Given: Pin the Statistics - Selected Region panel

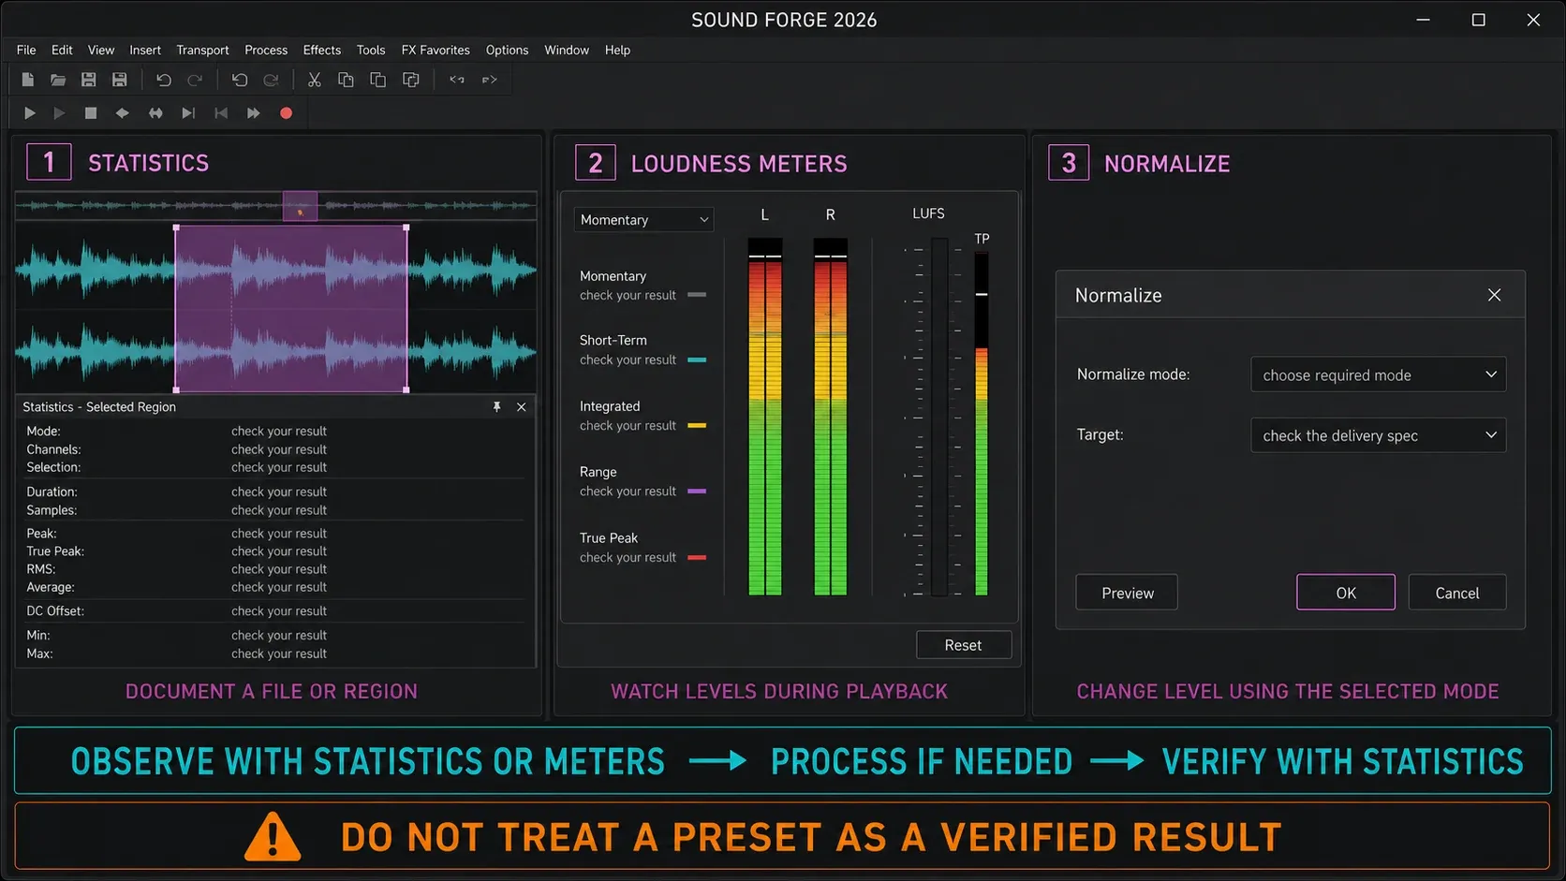Looking at the screenshot, I should (497, 406).
